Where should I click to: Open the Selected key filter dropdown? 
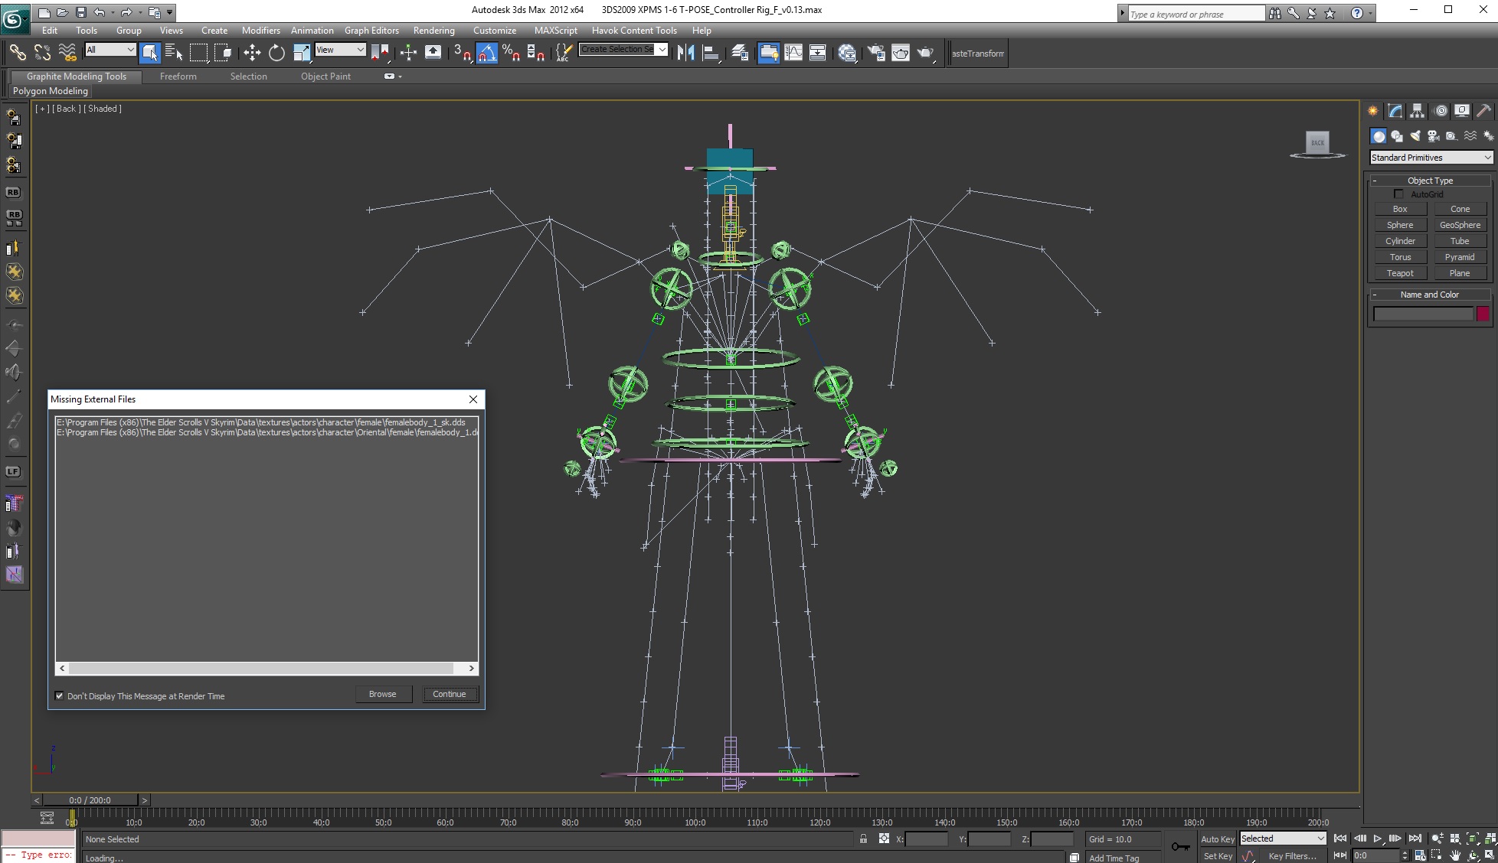[x=1283, y=839]
